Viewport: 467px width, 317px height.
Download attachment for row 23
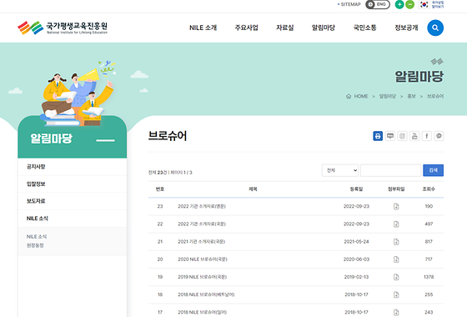click(x=396, y=207)
